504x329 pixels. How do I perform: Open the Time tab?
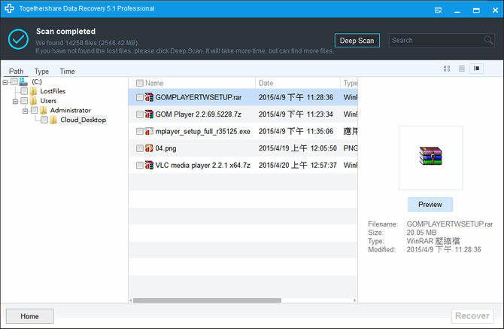pyautogui.click(x=67, y=71)
